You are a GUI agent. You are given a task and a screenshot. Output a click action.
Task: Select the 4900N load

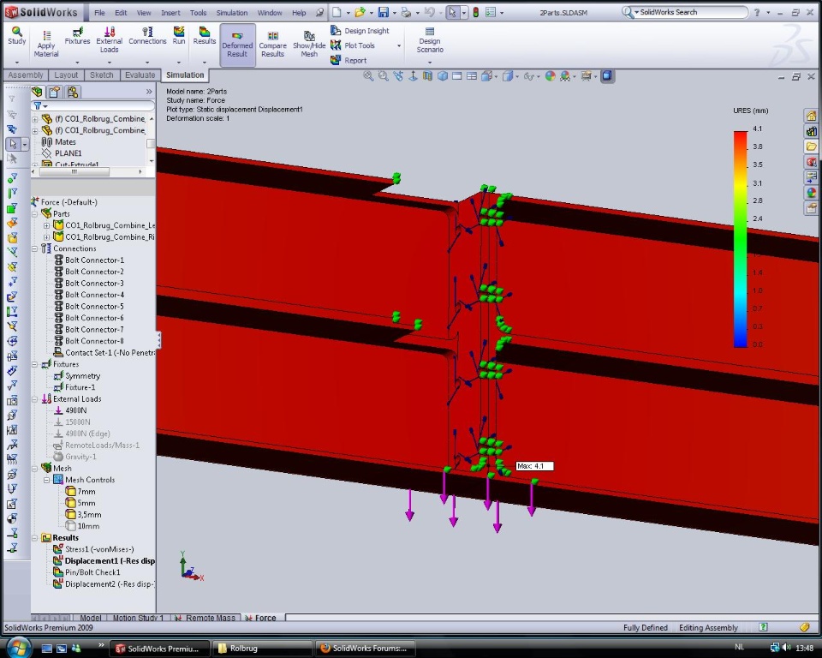pos(71,410)
